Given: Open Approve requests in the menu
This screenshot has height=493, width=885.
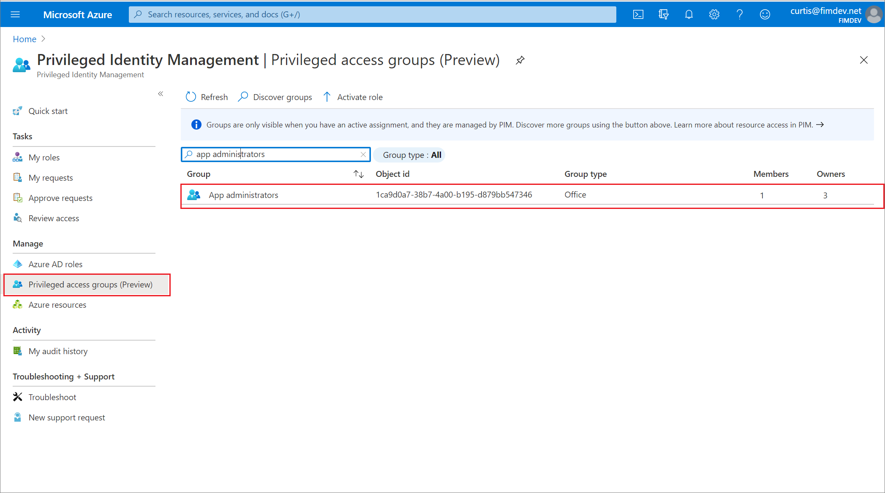Looking at the screenshot, I should 60,198.
